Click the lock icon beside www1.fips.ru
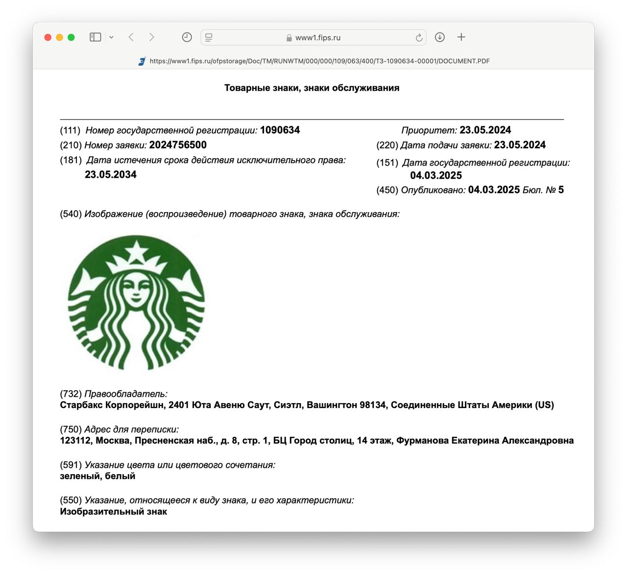The width and height of the screenshot is (627, 575). coord(289,38)
